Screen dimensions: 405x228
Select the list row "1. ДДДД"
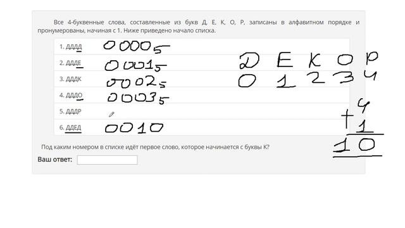pos(202,46)
